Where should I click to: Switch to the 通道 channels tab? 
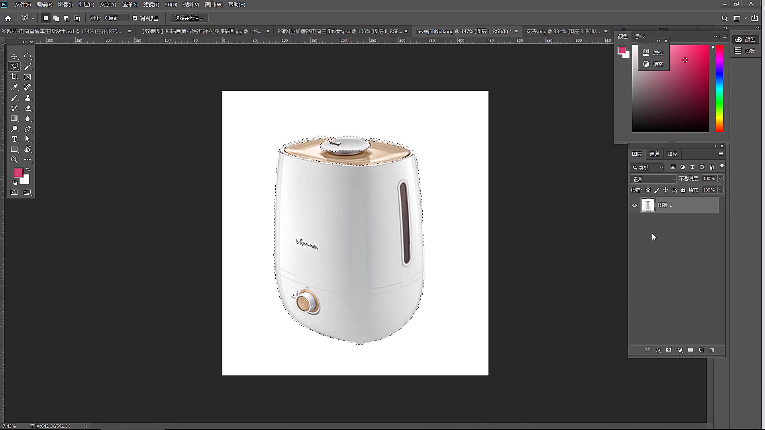tap(654, 154)
